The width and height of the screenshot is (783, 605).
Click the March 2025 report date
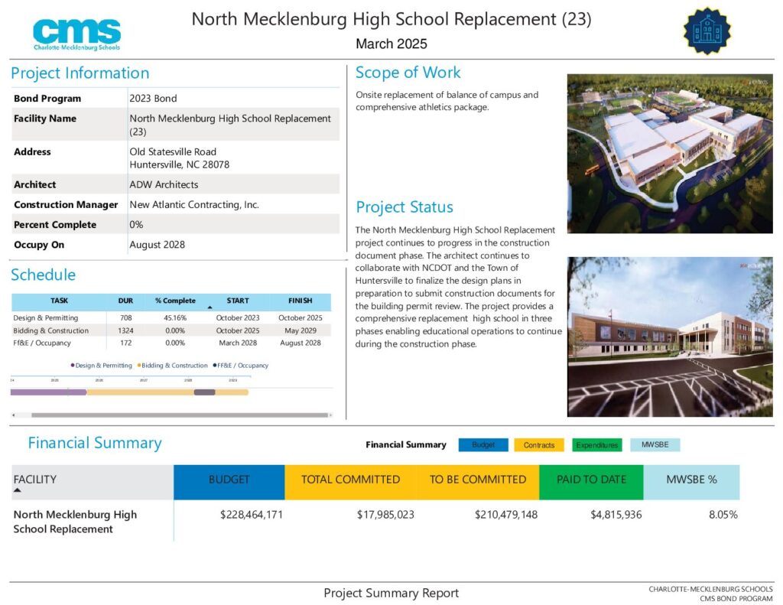point(391,44)
